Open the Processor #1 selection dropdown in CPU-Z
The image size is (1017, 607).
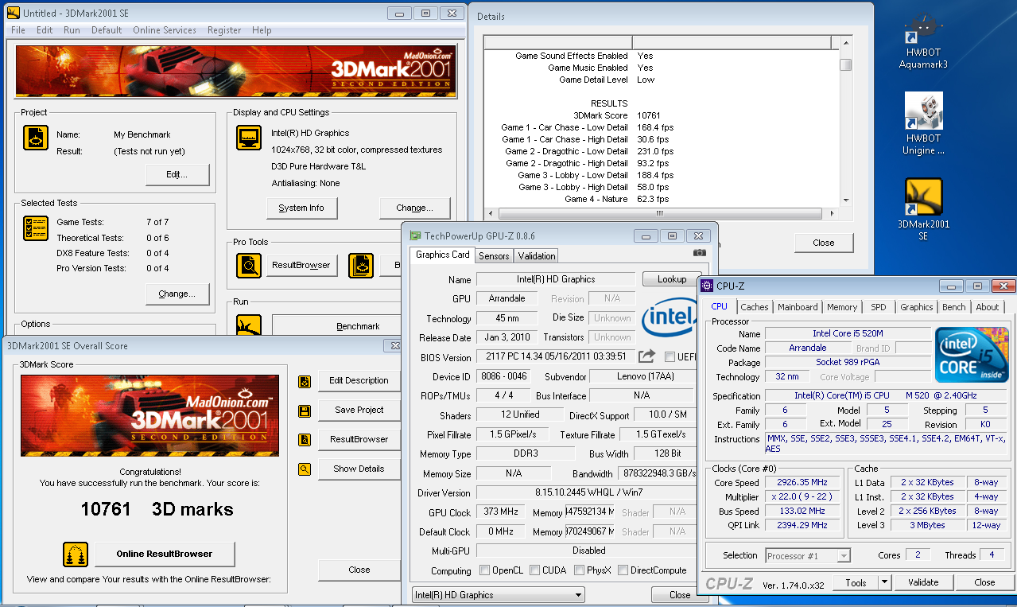pos(808,555)
